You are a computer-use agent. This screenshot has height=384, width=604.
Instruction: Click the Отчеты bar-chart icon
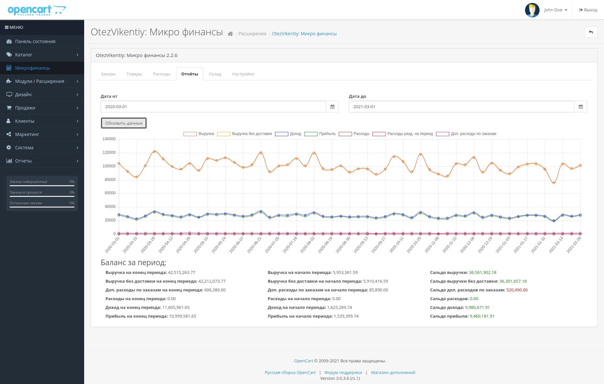(9, 161)
